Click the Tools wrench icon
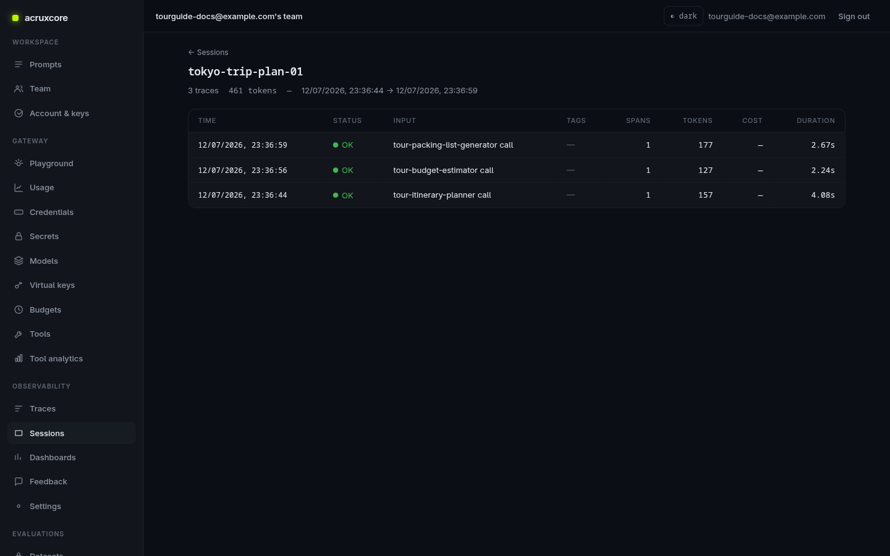Image resolution: width=890 pixels, height=556 pixels. pyautogui.click(x=19, y=334)
